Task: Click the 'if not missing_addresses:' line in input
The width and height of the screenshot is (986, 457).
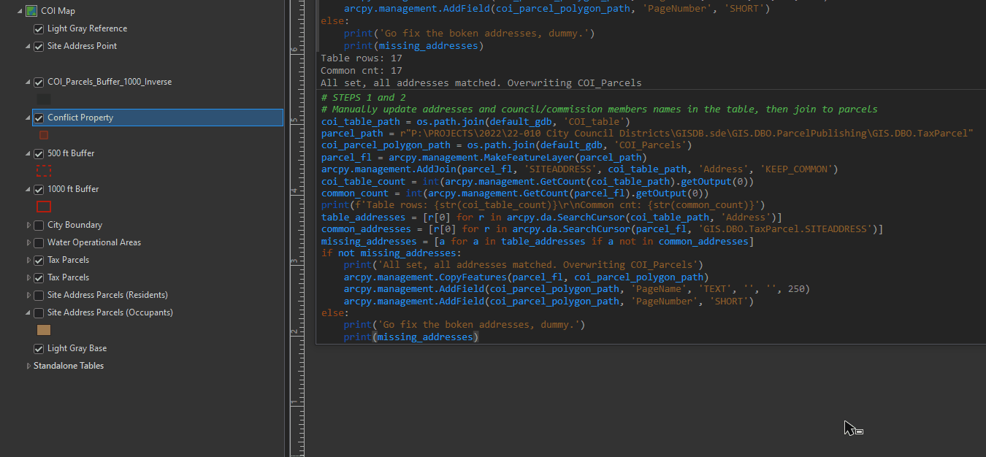Action: pyautogui.click(x=391, y=253)
